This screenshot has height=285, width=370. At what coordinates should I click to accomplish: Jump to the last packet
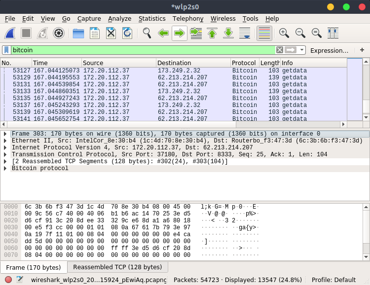coord(228,33)
